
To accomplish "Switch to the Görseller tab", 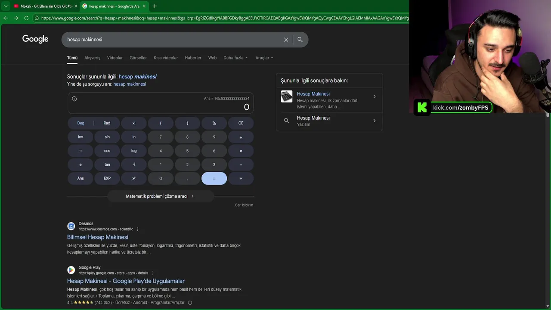I will pyautogui.click(x=138, y=58).
